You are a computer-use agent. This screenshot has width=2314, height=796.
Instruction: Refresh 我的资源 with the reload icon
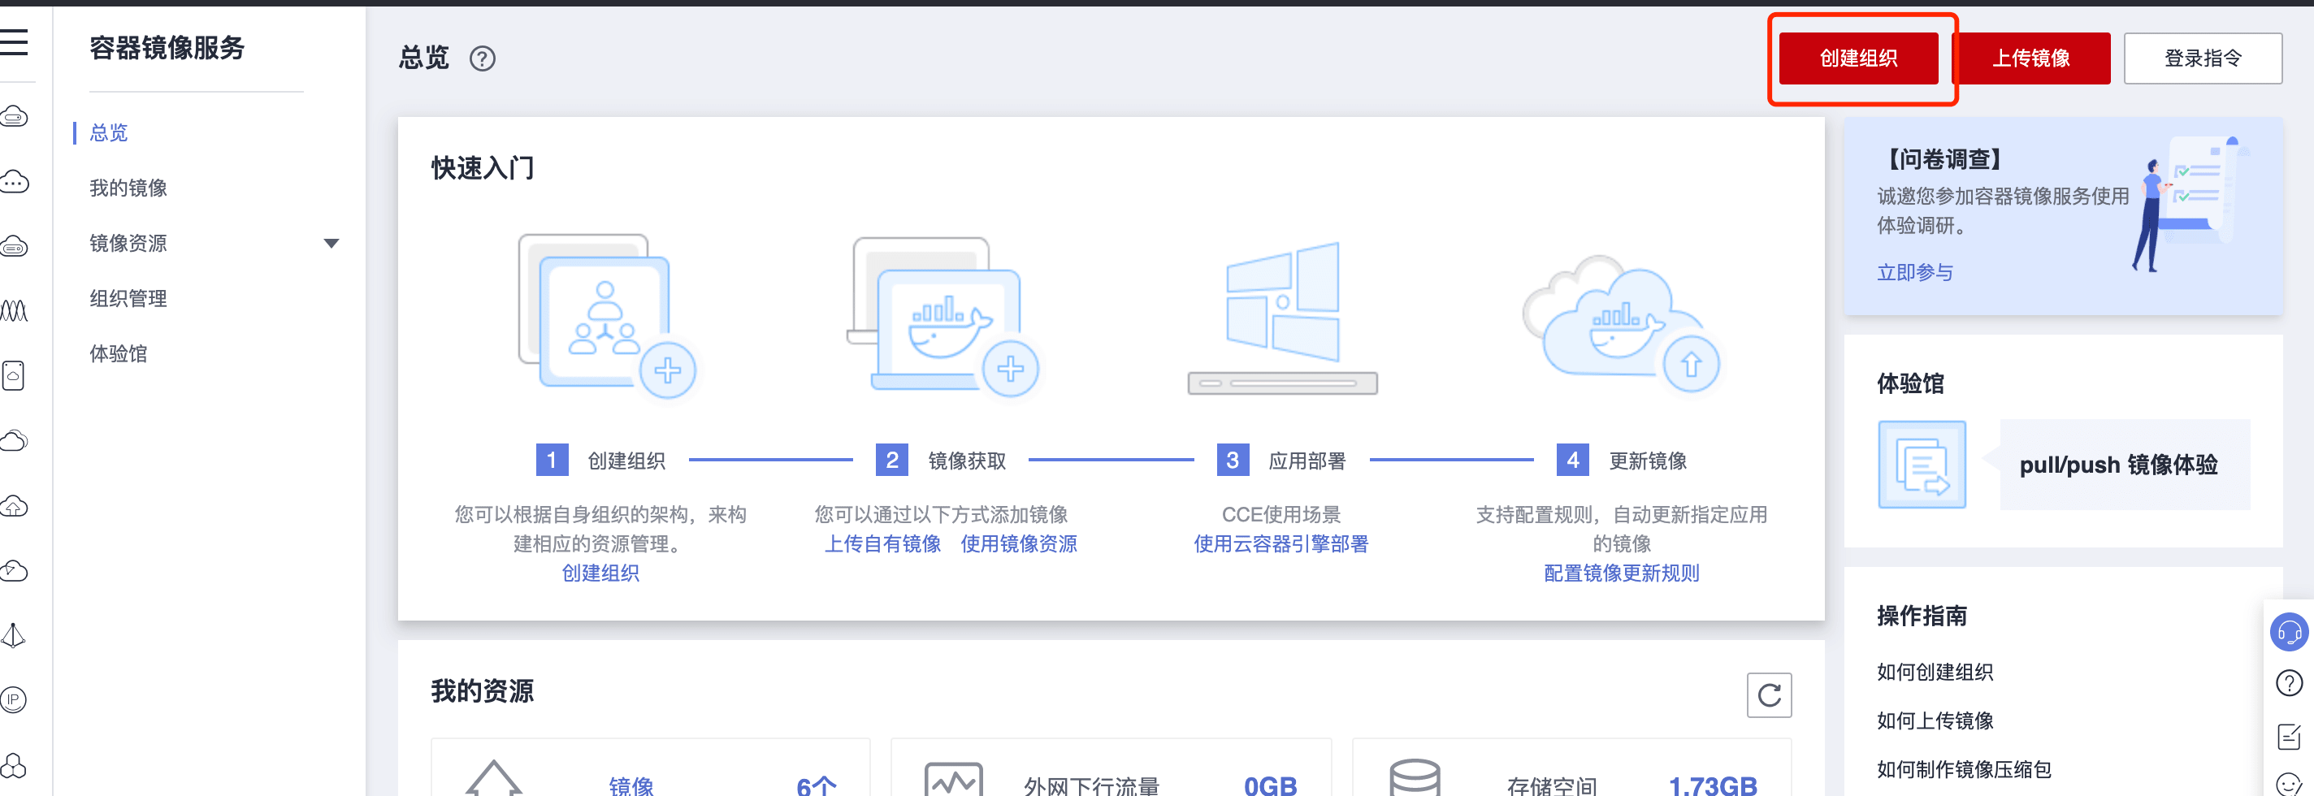pos(1768,694)
